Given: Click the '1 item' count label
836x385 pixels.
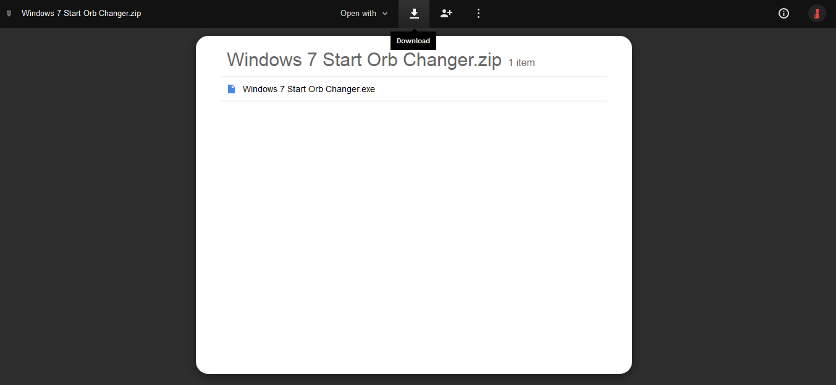Looking at the screenshot, I should [521, 62].
